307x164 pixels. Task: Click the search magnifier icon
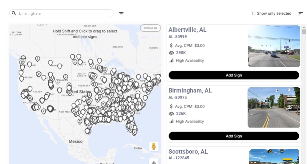pos(14,13)
